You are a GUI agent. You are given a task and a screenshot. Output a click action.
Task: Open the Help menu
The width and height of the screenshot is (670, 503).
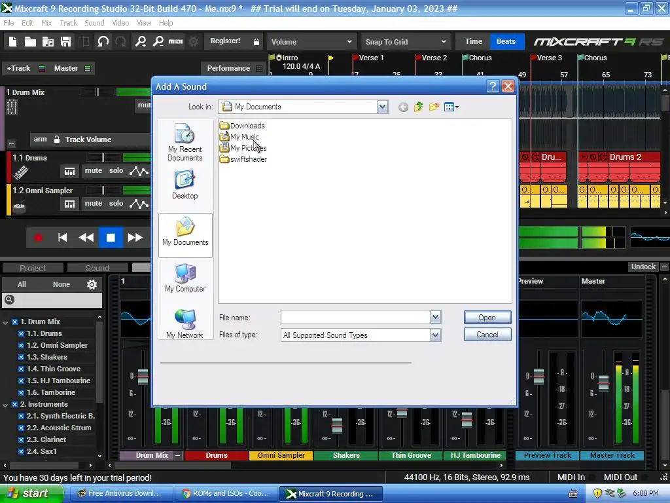pos(166,23)
